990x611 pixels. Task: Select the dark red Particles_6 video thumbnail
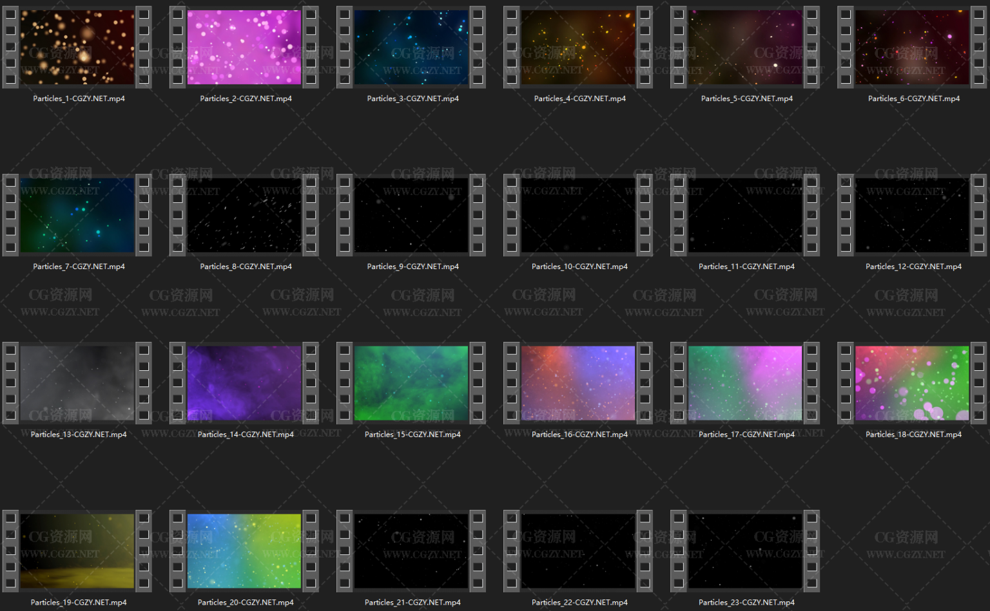[912, 48]
